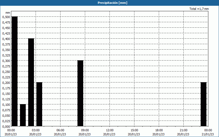Click the 'Precipitación [mm]' chart title
The height and width of the screenshot is (137, 219).
point(113,3)
